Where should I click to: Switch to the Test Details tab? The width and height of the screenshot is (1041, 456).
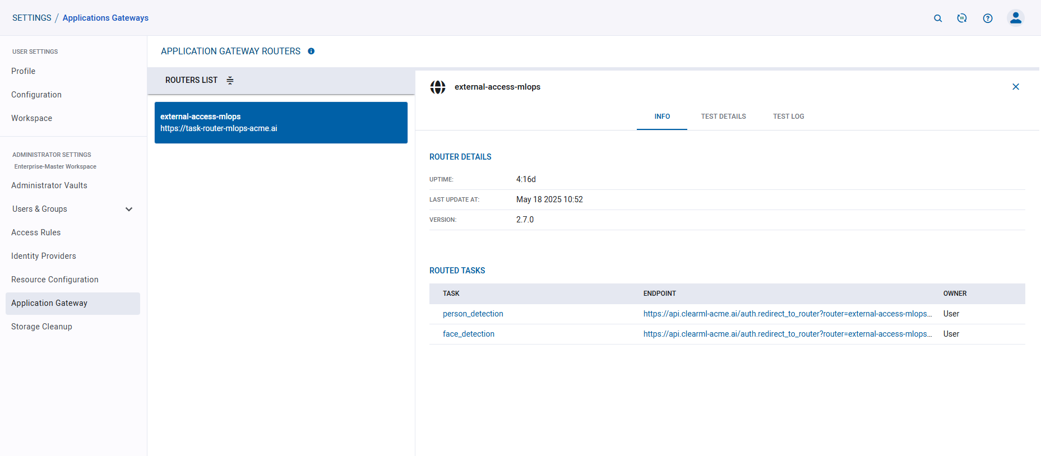tap(723, 117)
